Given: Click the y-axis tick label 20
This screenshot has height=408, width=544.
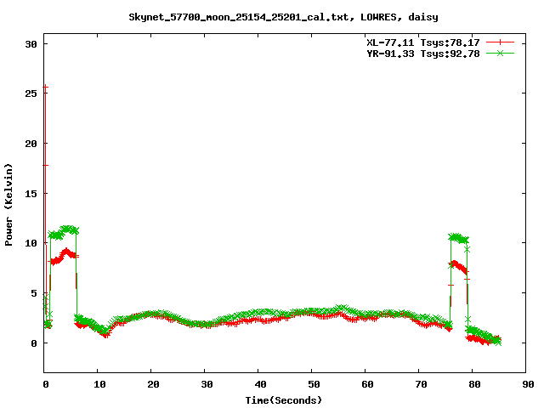Looking at the screenshot, I should coord(31,144).
